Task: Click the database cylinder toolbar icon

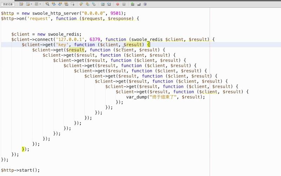Action: 145,4
